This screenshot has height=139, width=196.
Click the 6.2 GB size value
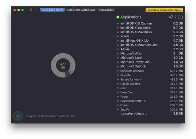[x=178, y=23]
